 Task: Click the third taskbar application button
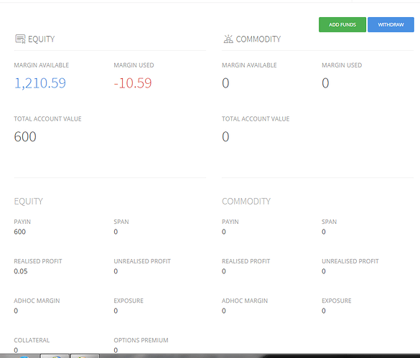click(85, 357)
